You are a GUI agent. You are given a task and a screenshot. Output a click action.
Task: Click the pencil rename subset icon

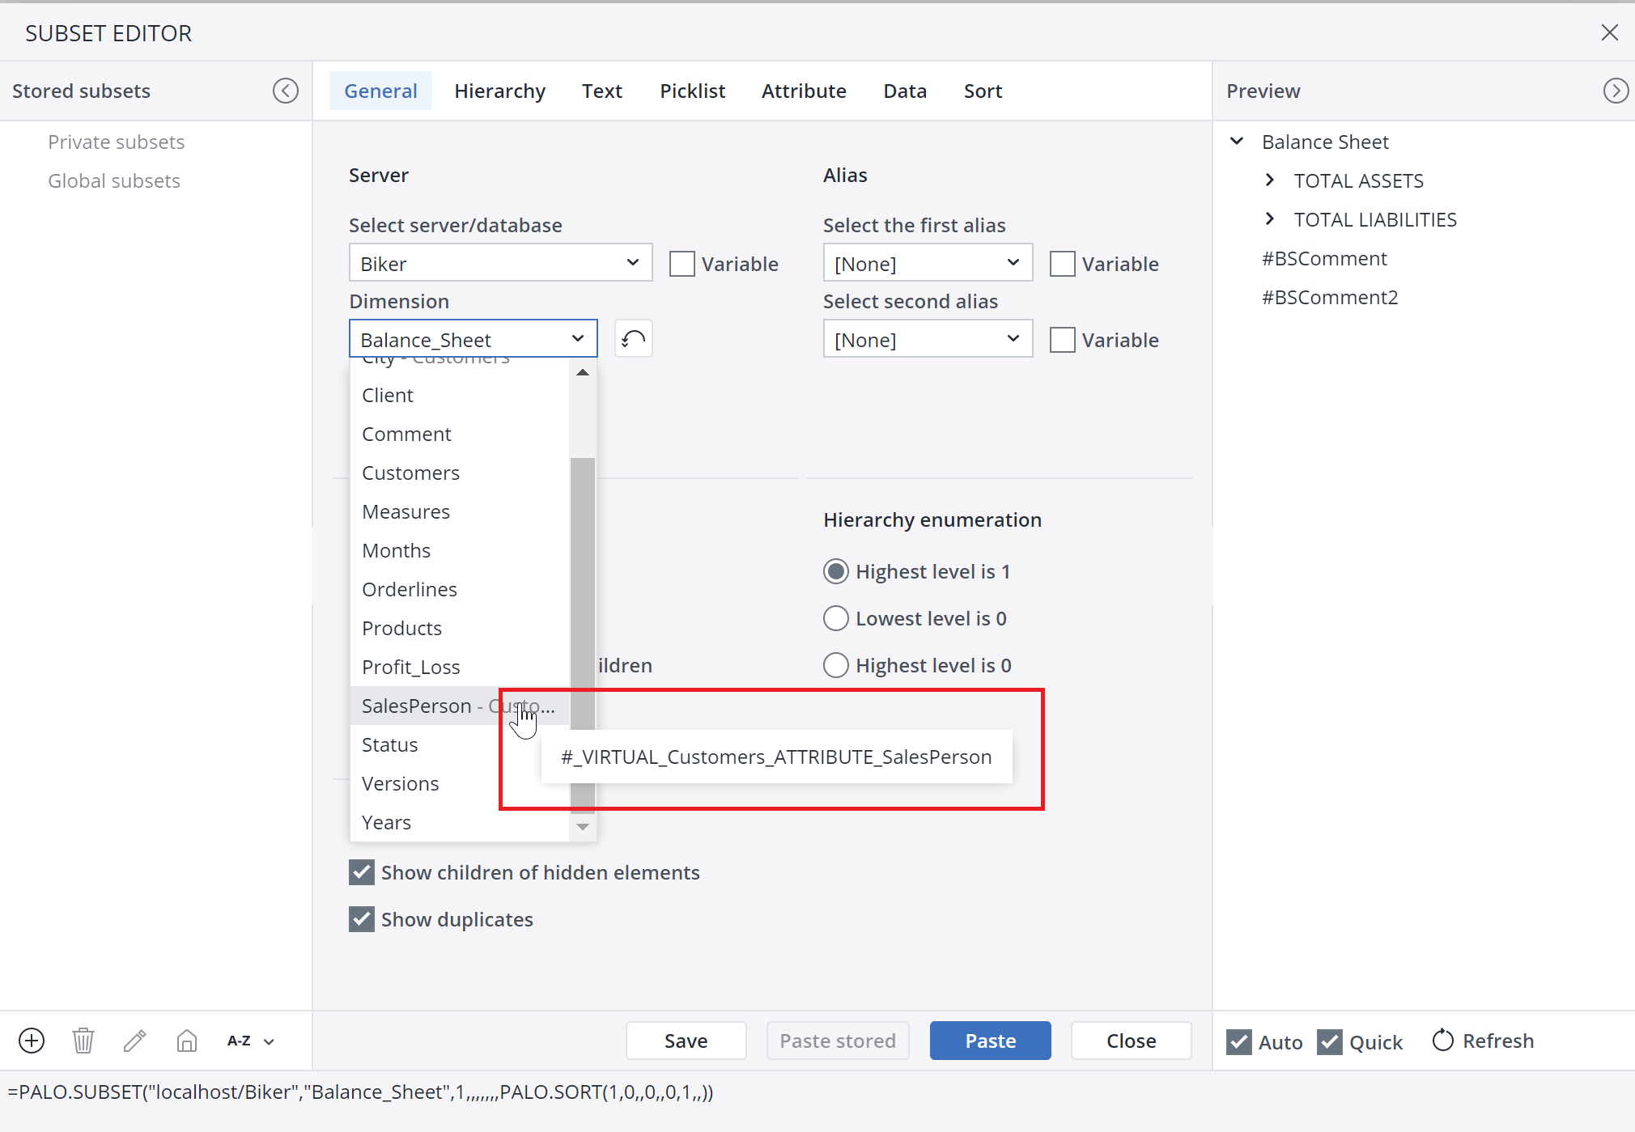pyautogui.click(x=135, y=1041)
